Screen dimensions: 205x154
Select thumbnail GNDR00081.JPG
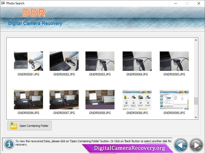28,61
